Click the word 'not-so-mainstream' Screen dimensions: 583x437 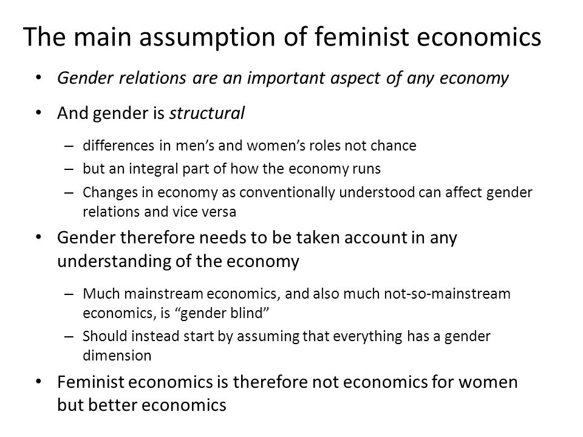coord(448,294)
